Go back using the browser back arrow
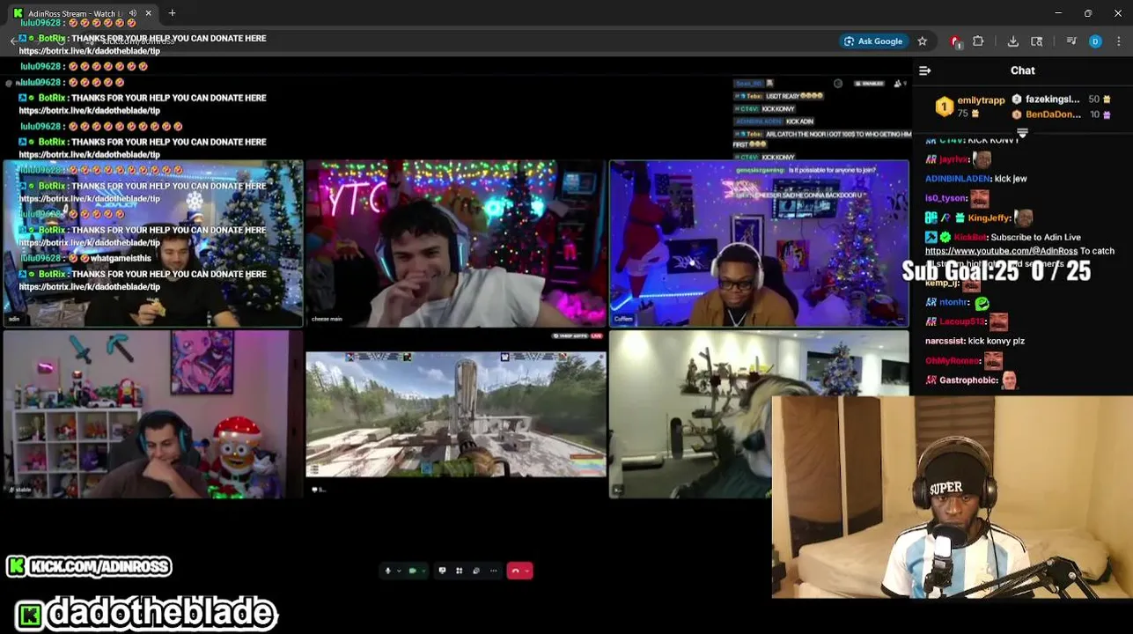 [14, 41]
